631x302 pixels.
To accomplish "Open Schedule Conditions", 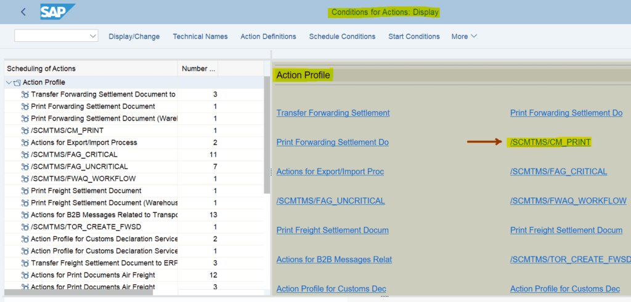I will pyautogui.click(x=342, y=36).
